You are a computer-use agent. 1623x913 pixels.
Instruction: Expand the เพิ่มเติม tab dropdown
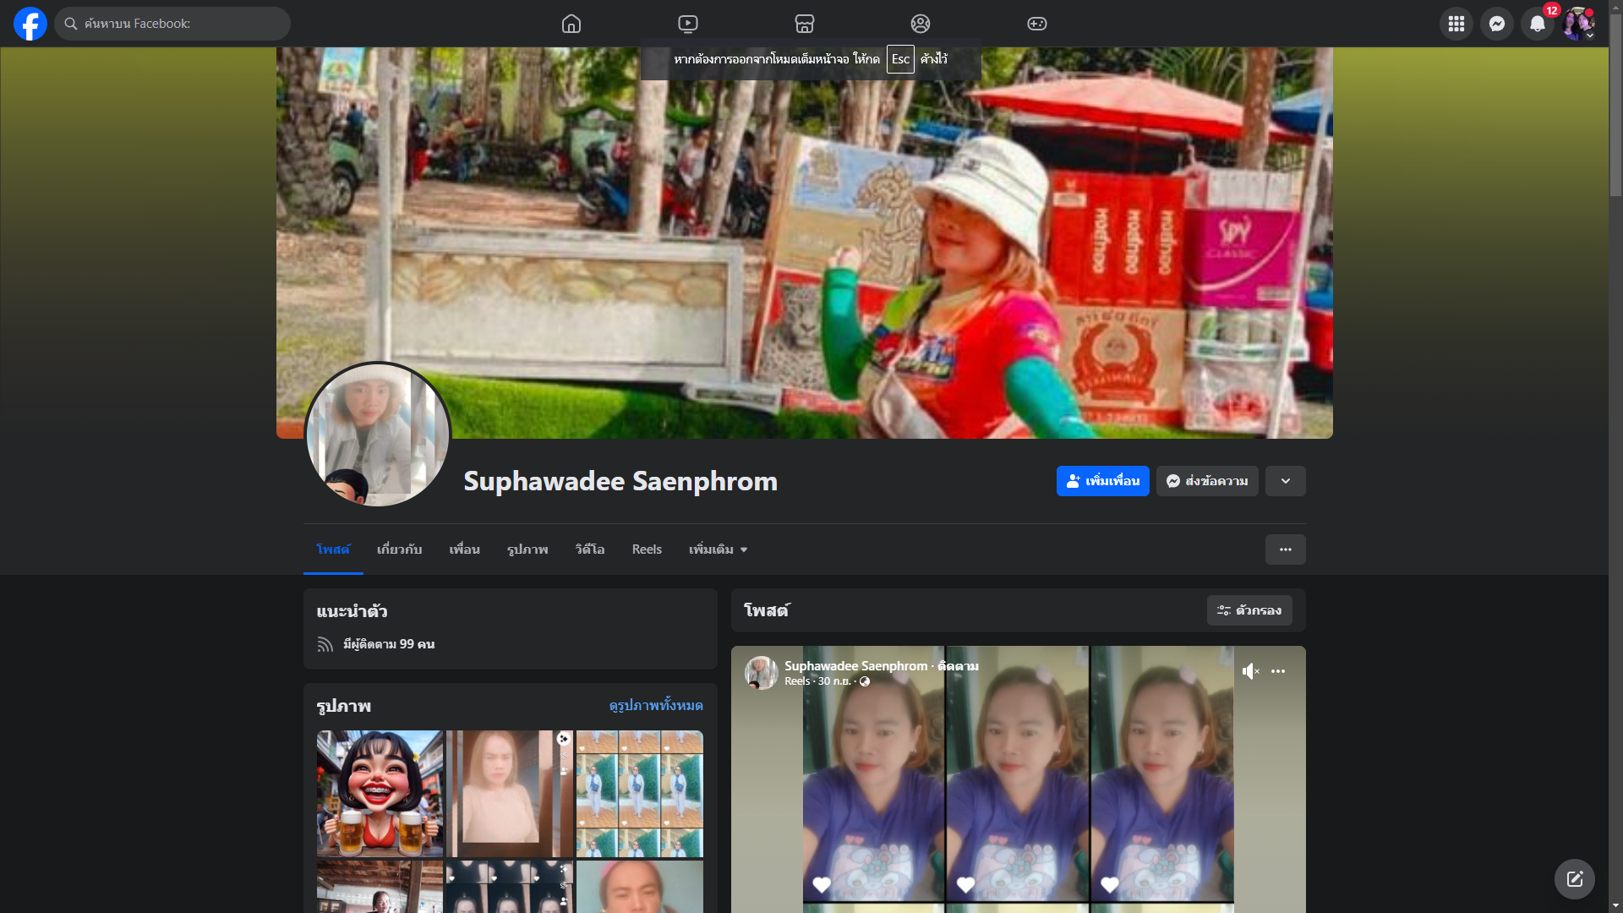pyautogui.click(x=718, y=549)
